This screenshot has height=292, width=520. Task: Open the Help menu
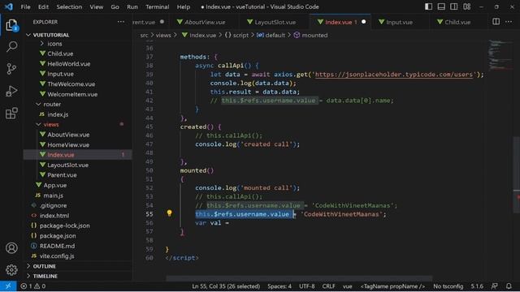(x=183, y=6)
